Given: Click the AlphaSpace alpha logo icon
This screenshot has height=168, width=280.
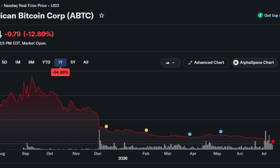Looking at the screenshot, I should (x=236, y=62).
